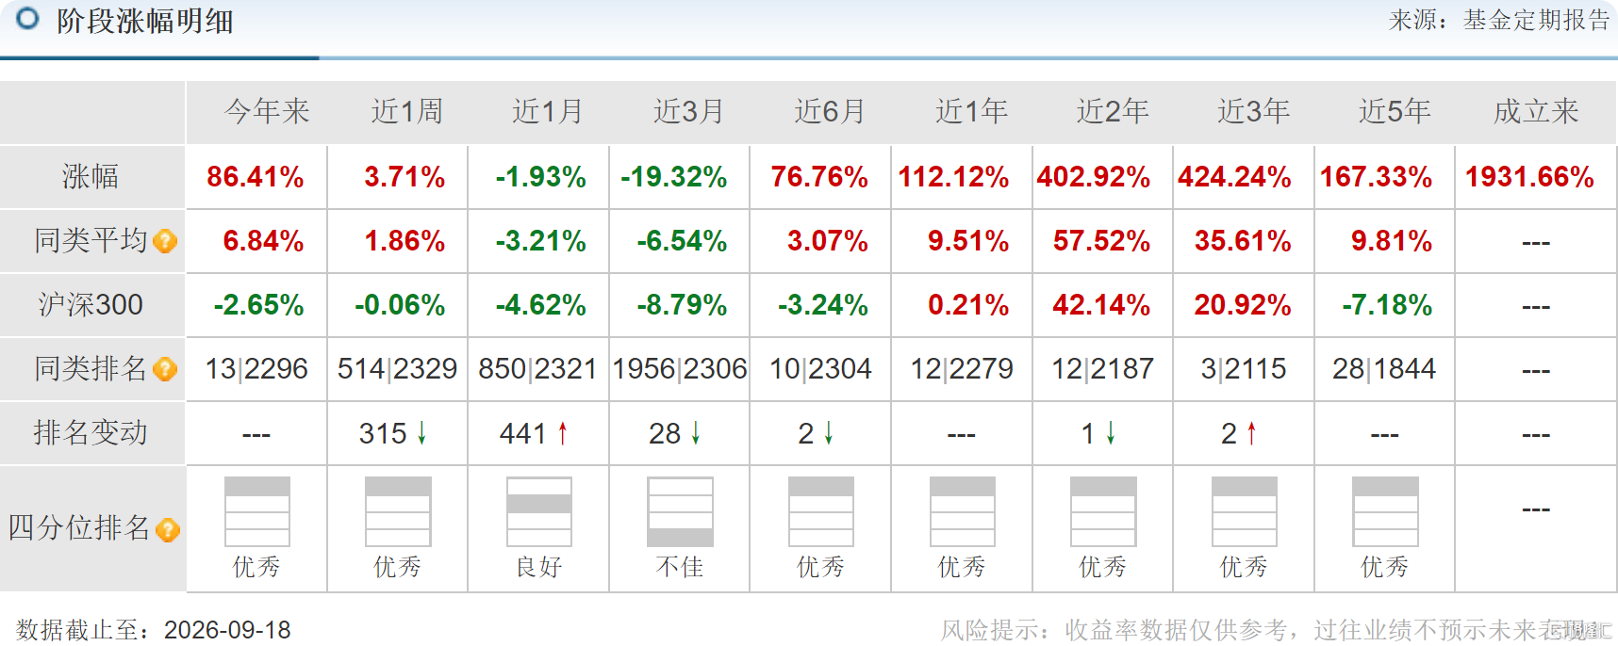This screenshot has width=1618, height=646.
Task: Click the 1931.66% since-inception return value
Action: (x=1529, y=177)
